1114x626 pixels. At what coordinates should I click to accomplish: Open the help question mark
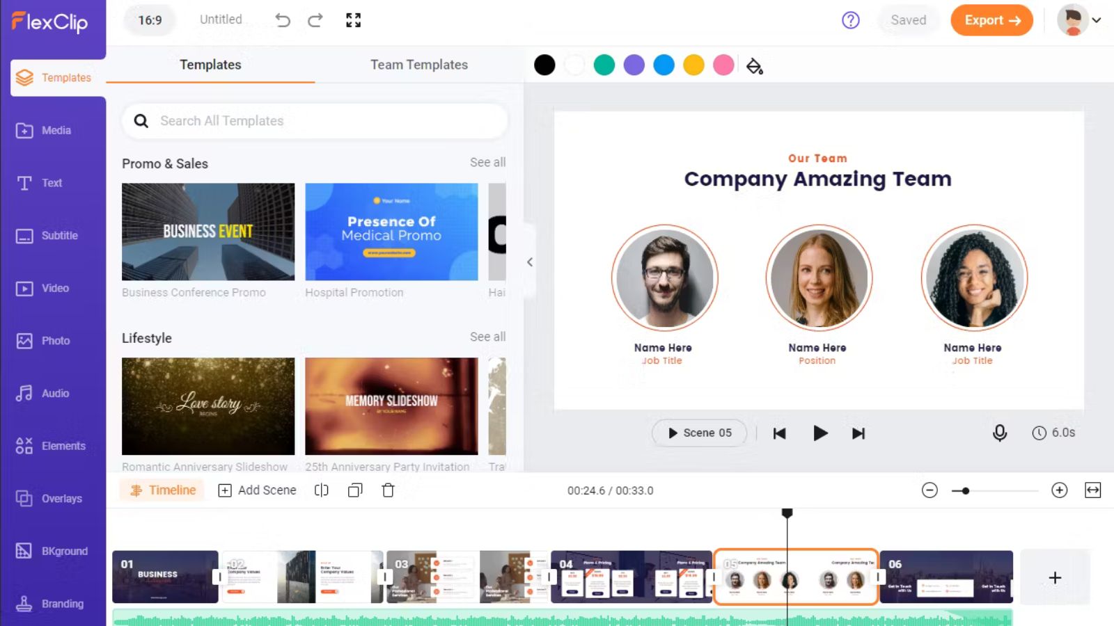coord(851,20)
